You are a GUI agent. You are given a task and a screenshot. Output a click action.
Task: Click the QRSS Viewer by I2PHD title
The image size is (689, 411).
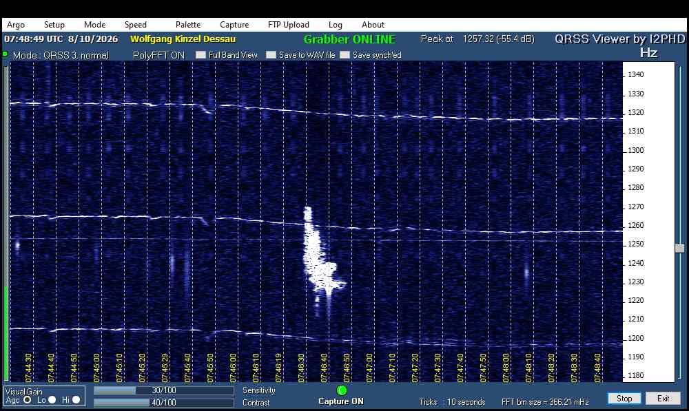(x=620, y=39)
